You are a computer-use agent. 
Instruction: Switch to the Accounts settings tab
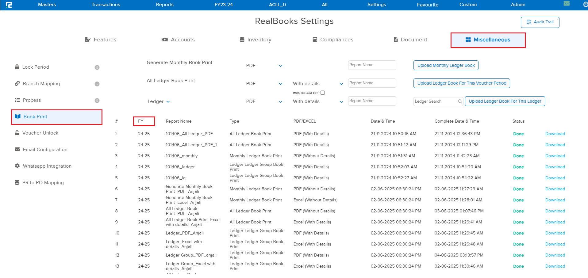(178, 40)
